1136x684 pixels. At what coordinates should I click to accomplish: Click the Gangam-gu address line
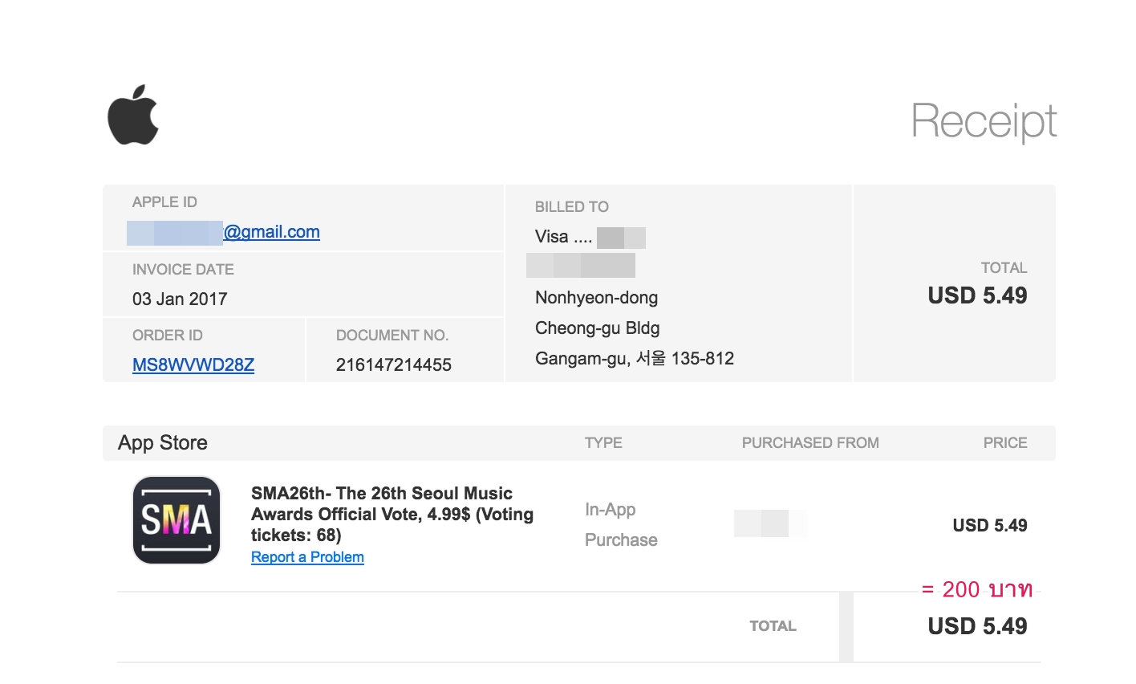[635, 359]
